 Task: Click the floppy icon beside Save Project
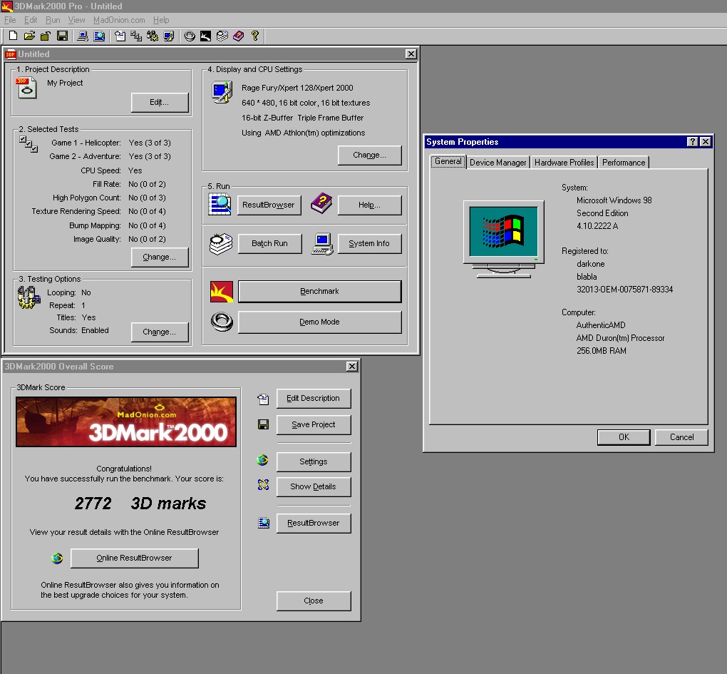(263, 424)
